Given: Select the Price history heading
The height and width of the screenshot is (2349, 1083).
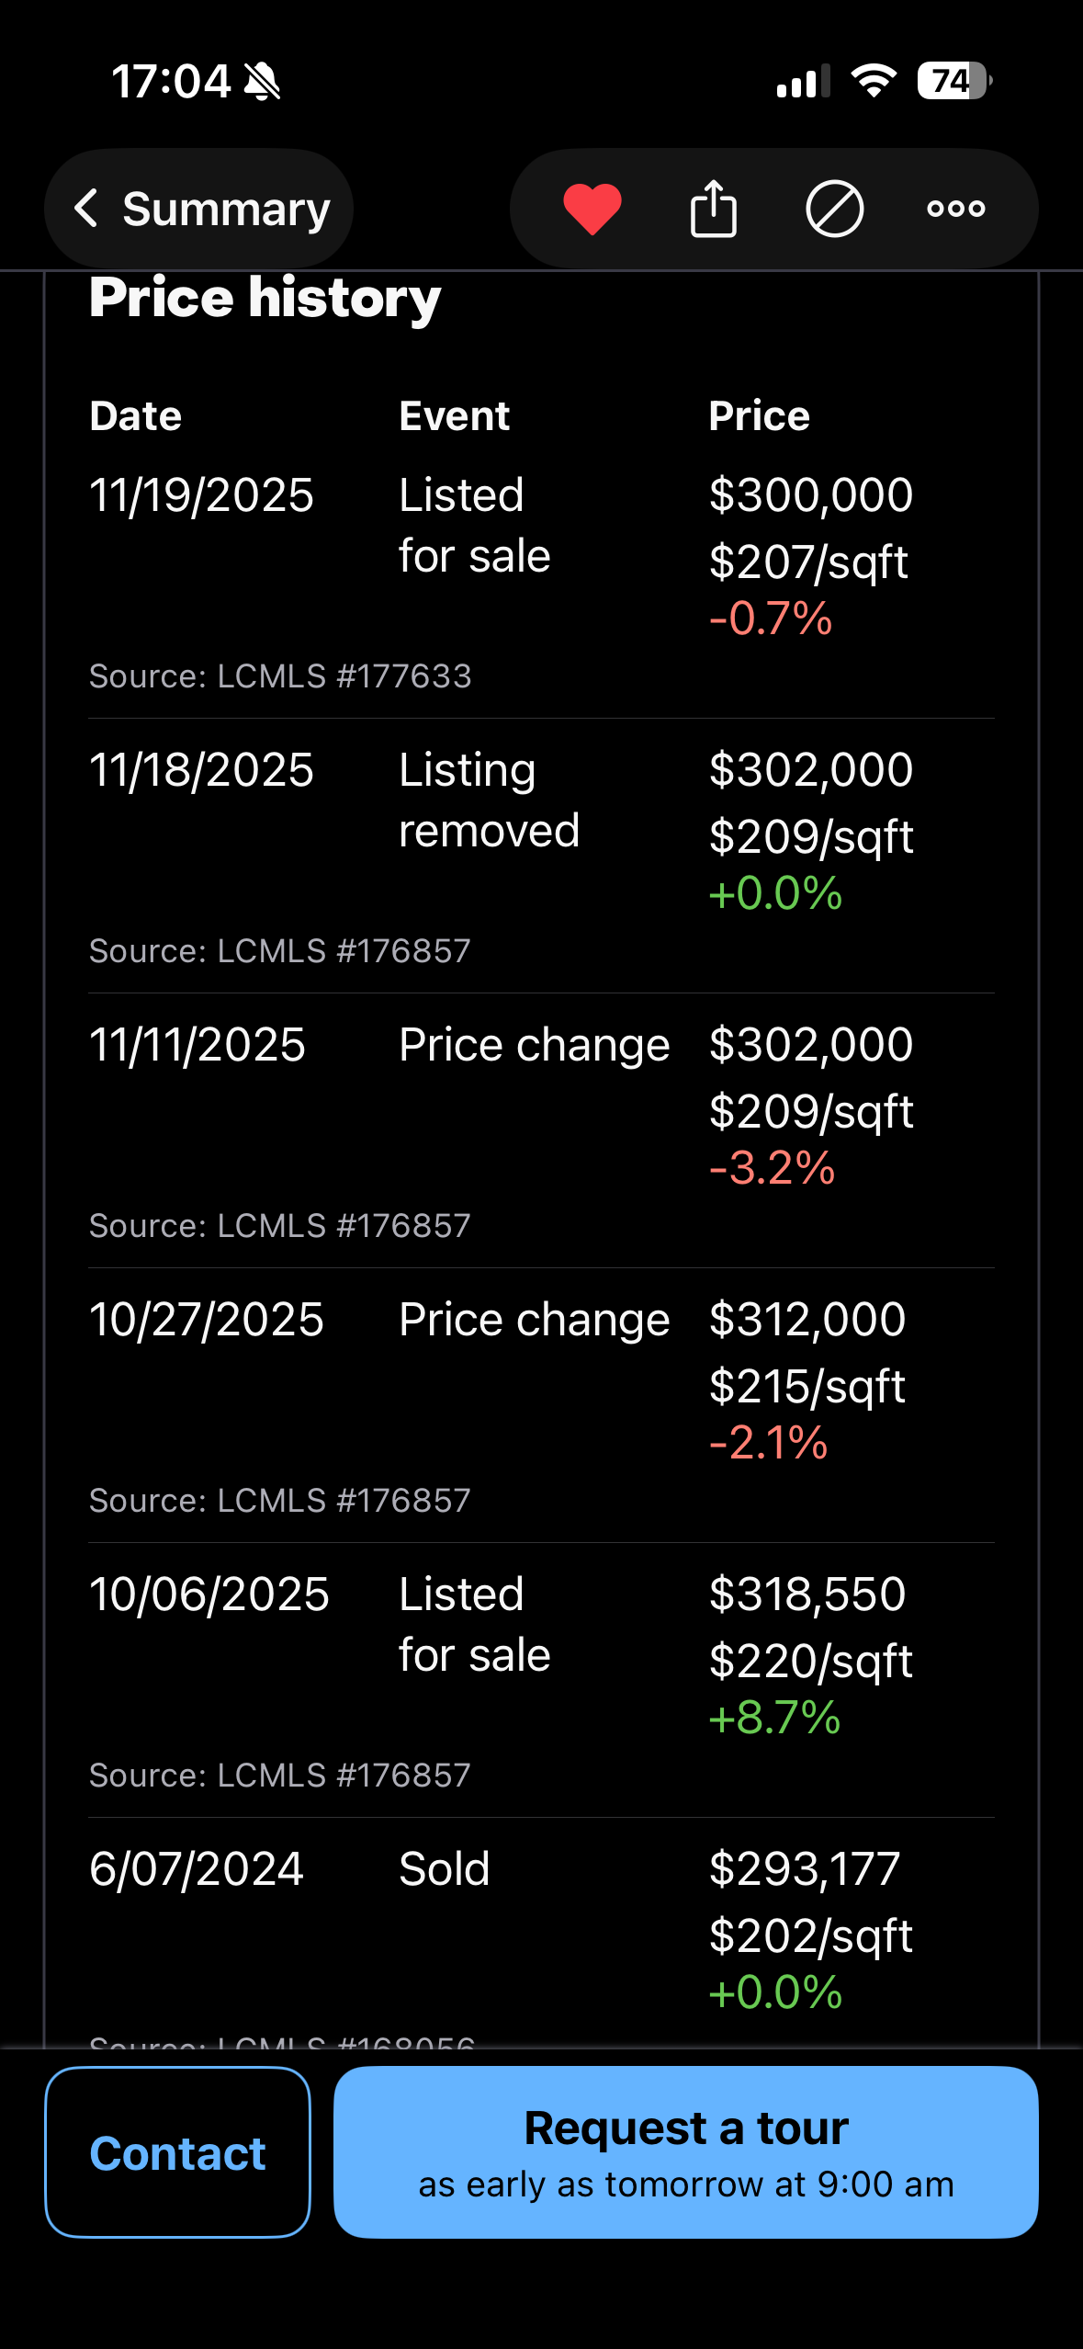Looking at the screenshot, I should click(x=265, y=298).
